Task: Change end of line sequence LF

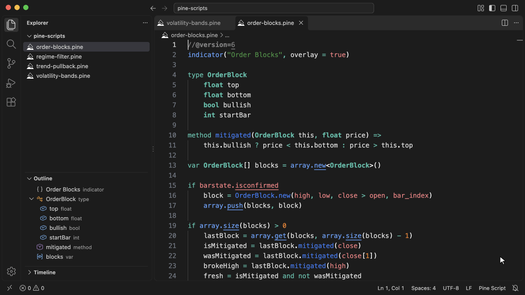Action: click(x=469, y=288)
